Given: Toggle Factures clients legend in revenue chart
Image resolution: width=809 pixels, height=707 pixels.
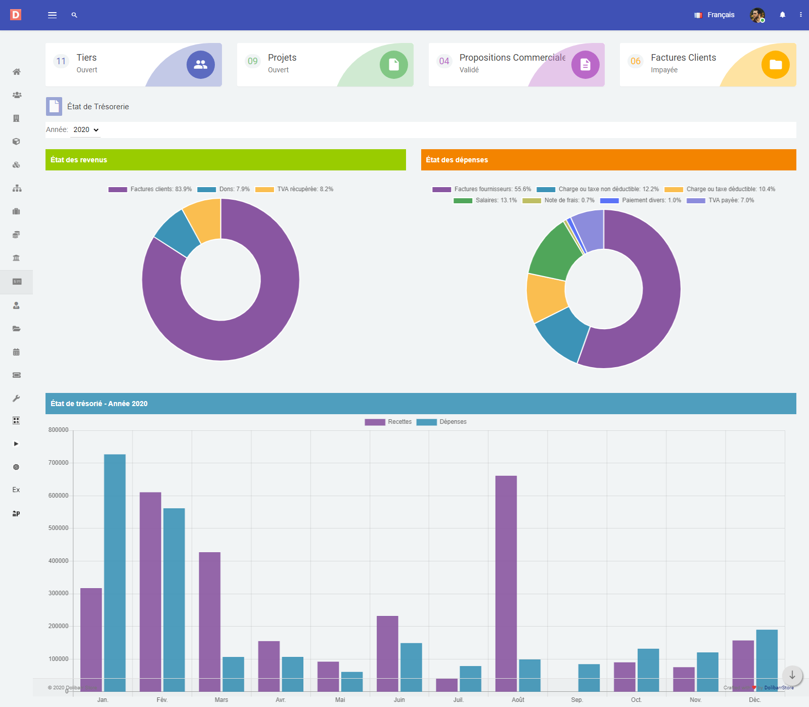Looking at the screenshot, I should point(150,189).
